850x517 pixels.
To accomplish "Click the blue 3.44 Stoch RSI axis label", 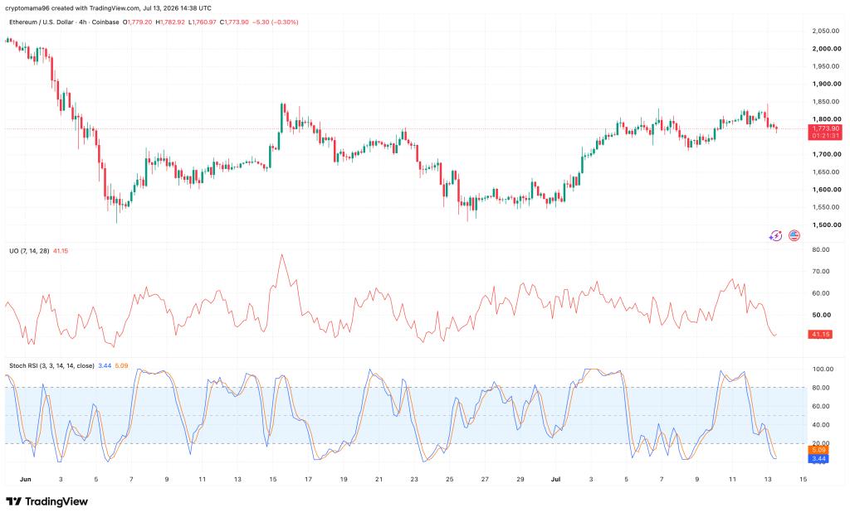I will click(818, 459).
